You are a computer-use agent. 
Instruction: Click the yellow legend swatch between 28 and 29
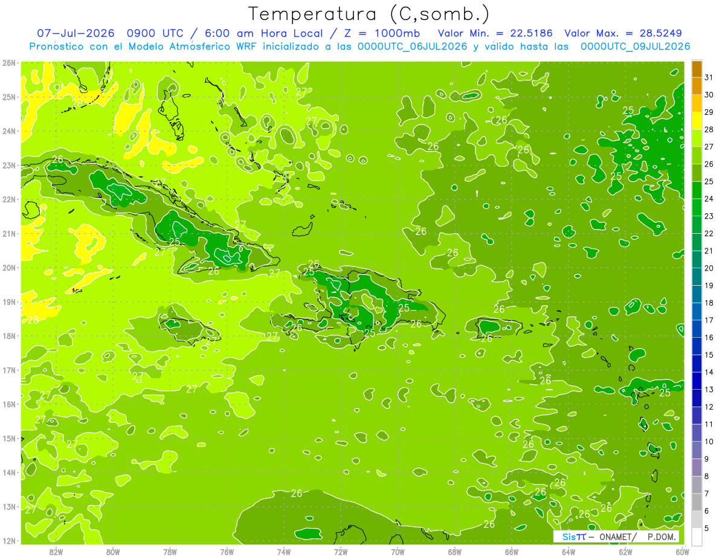point(697,121)
